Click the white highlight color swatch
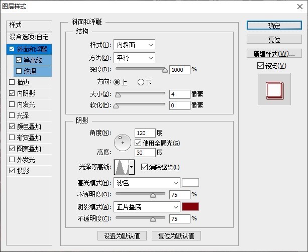 tap(190, 183)
